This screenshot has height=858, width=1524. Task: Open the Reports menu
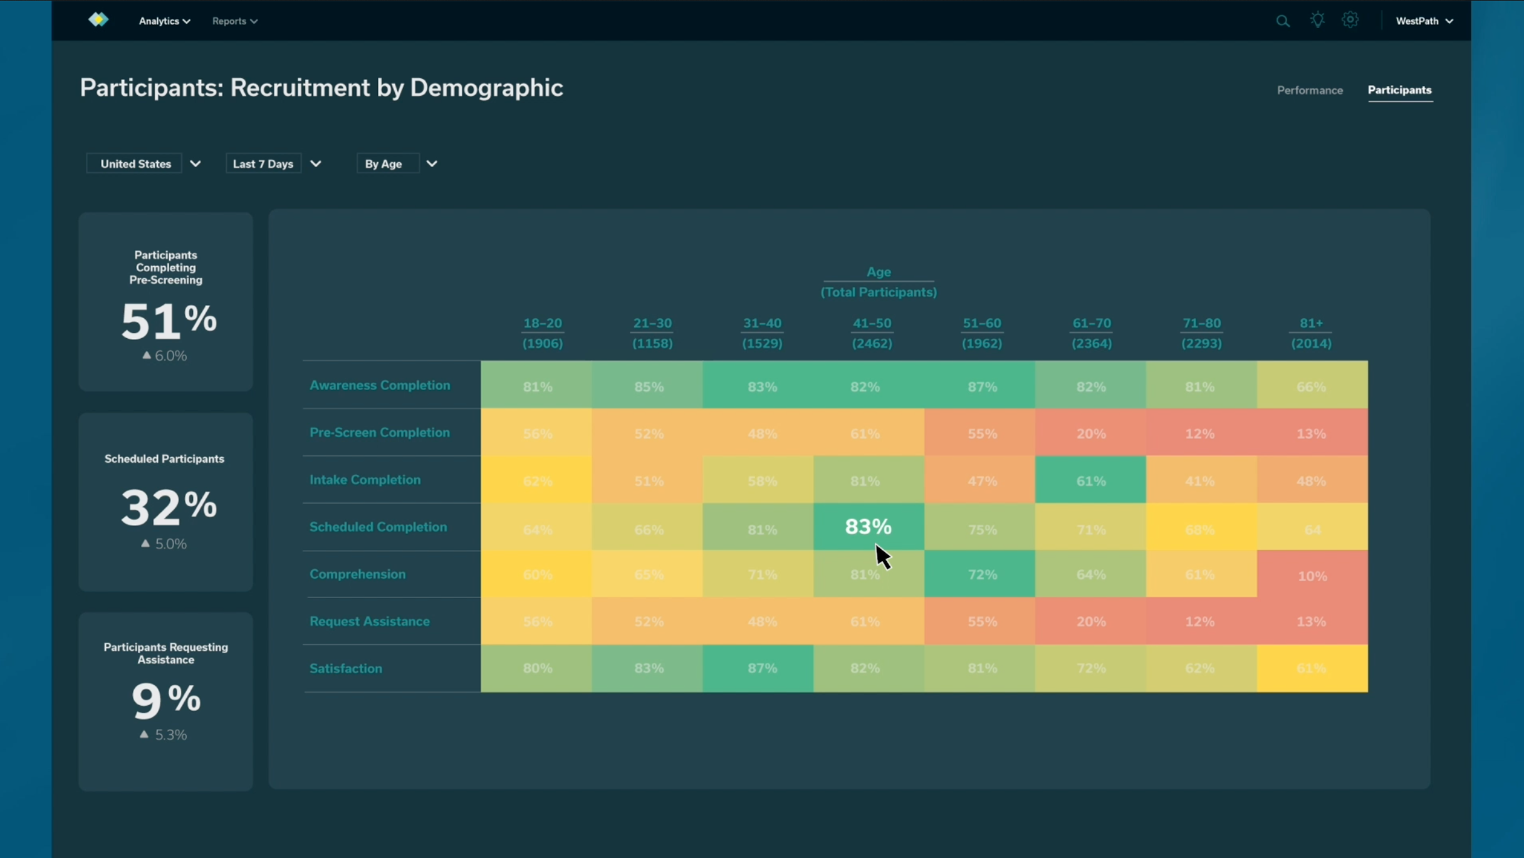point(234,21)
